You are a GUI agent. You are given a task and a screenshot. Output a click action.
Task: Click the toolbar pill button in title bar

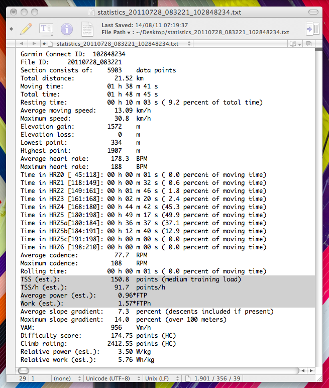tap(313, 12)
